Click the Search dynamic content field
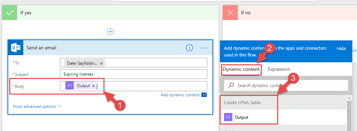This screenshot has height=131, width=357. point(286,85)
